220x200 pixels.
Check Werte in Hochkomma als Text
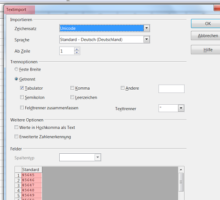(16, 127)
